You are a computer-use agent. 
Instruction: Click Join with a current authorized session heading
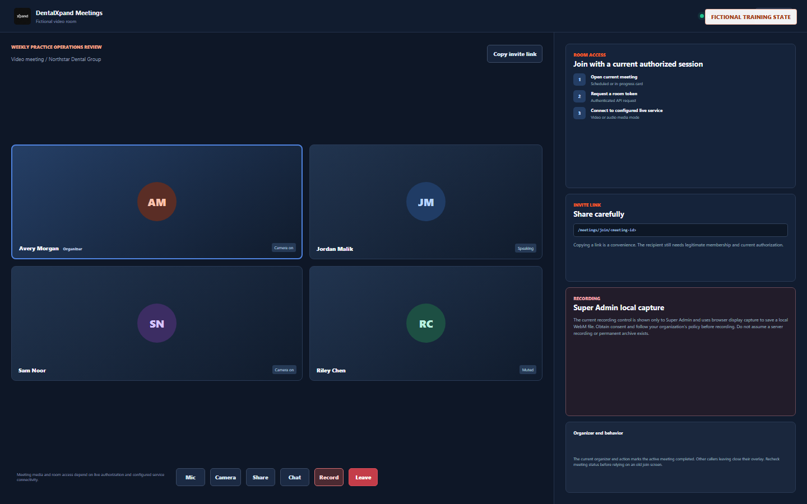(x=638, y=64)
